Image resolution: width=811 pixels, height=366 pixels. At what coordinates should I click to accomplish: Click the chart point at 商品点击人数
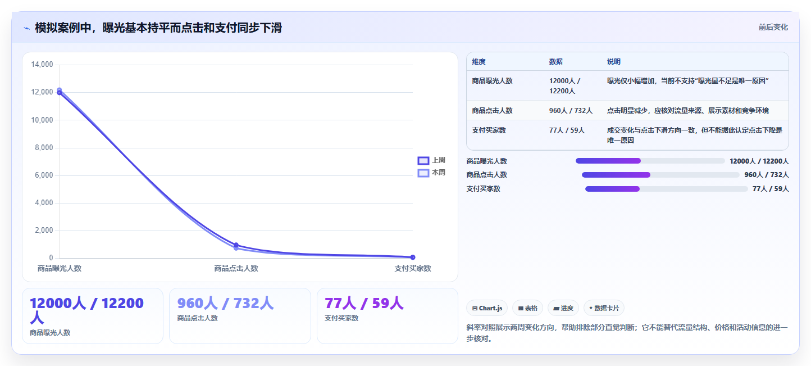(236, 246)
